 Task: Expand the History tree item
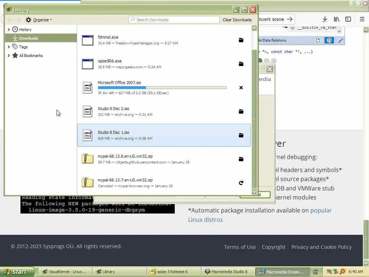(9, 30)
